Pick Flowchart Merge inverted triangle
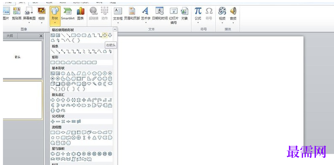This screenshot has height=165, width=334. tap(100, 137)
